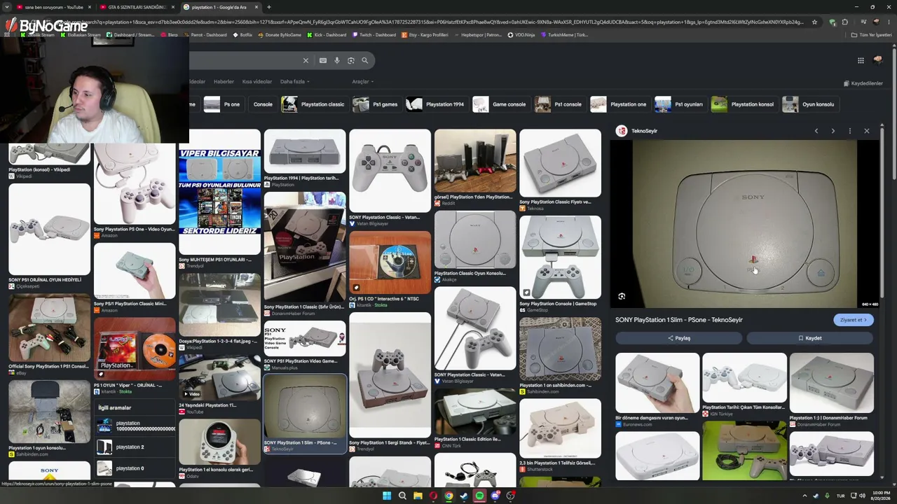
Task: Open the Google account avatar menu
Action: pos(878,60)
